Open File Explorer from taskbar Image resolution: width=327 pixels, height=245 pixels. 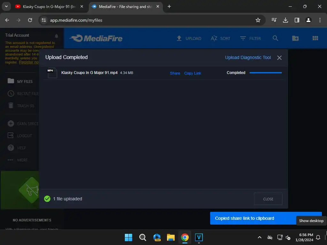click(x=171, y=237)
